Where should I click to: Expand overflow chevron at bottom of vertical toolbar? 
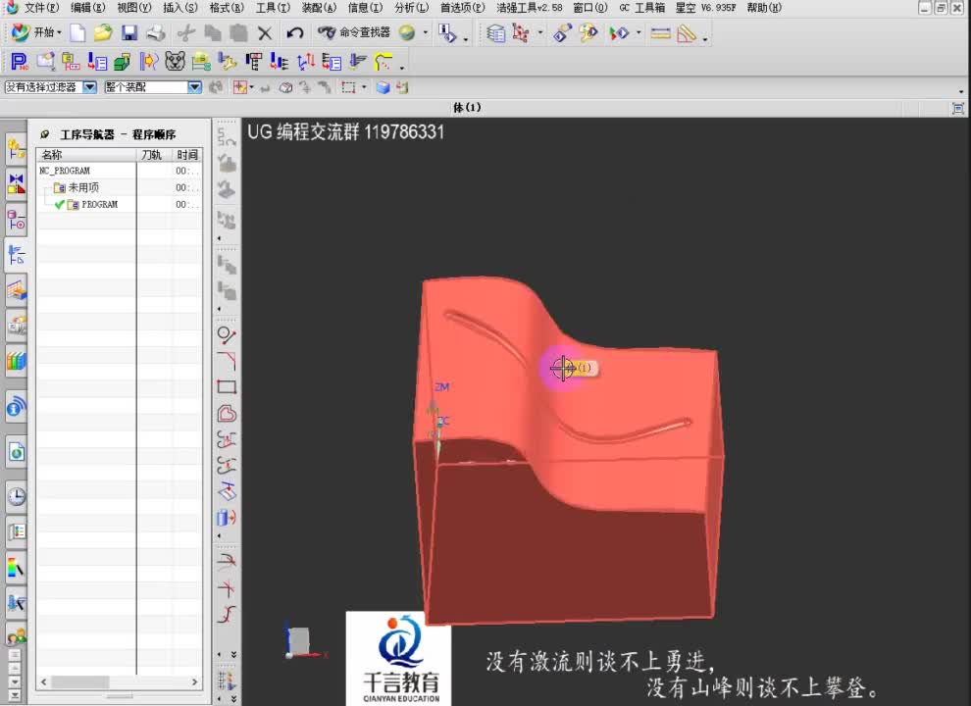[233, 698]
